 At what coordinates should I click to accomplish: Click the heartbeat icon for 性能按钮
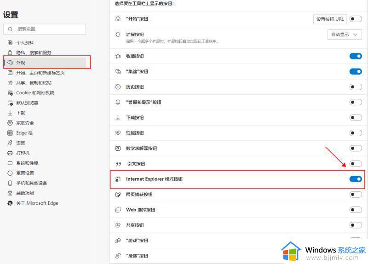tap(118, 133)
